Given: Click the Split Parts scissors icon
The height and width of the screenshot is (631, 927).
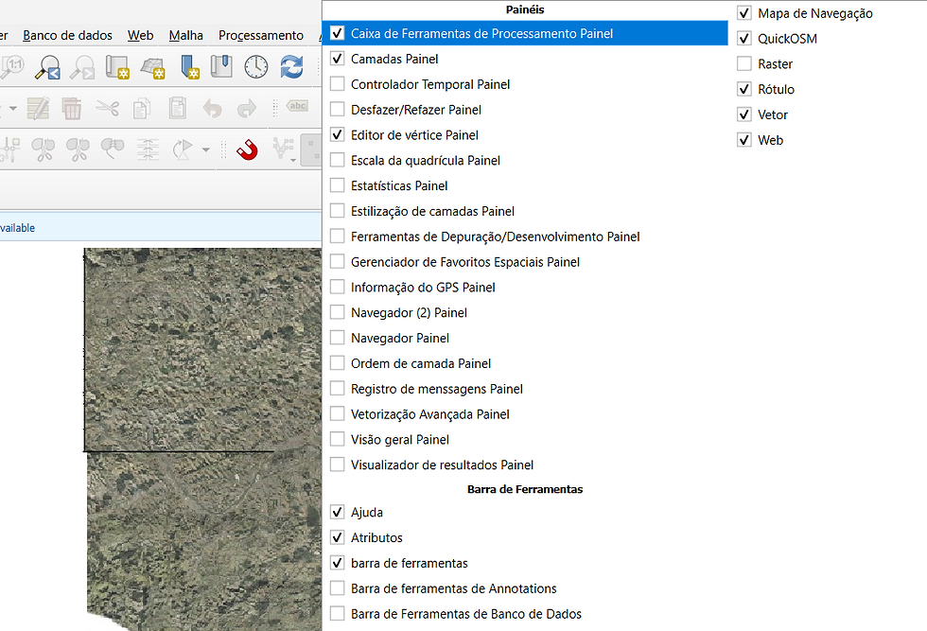Looking at the screenshot, I should [x=78, y=149].
